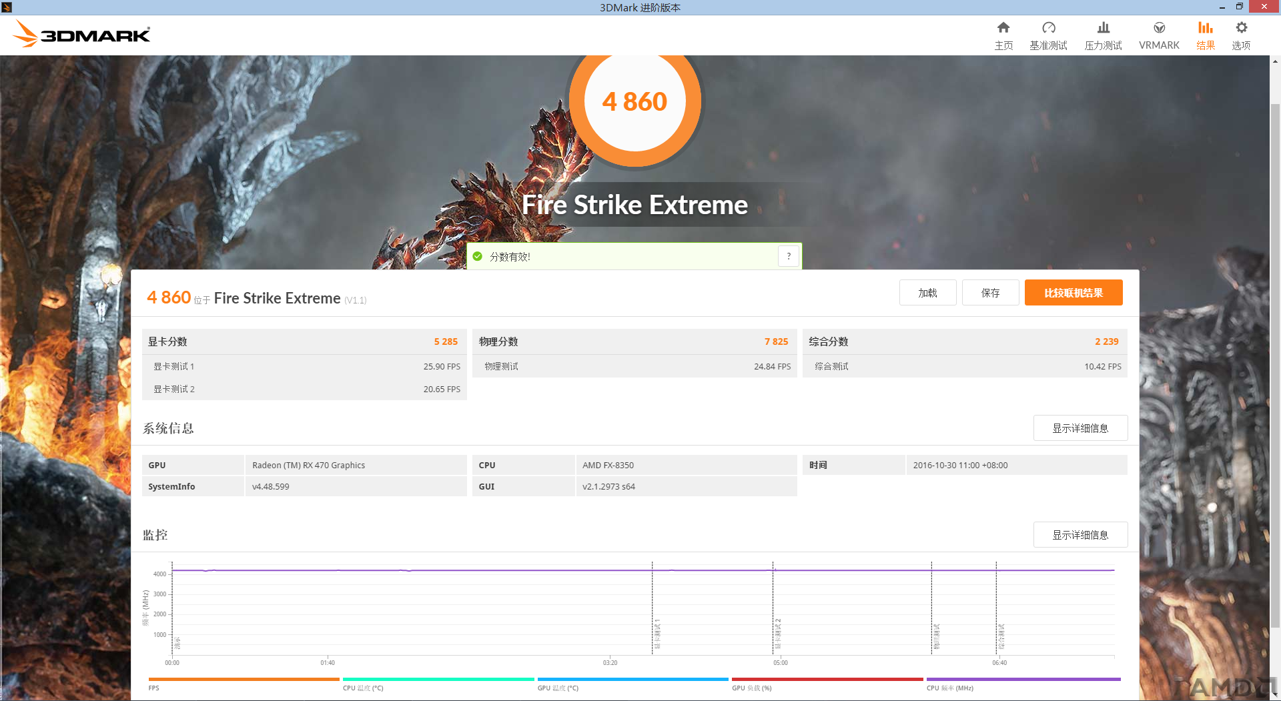Show 系统信息 details via 显示详细信息
Viewport: 1281px width, 701px height.
point(1080,428)
